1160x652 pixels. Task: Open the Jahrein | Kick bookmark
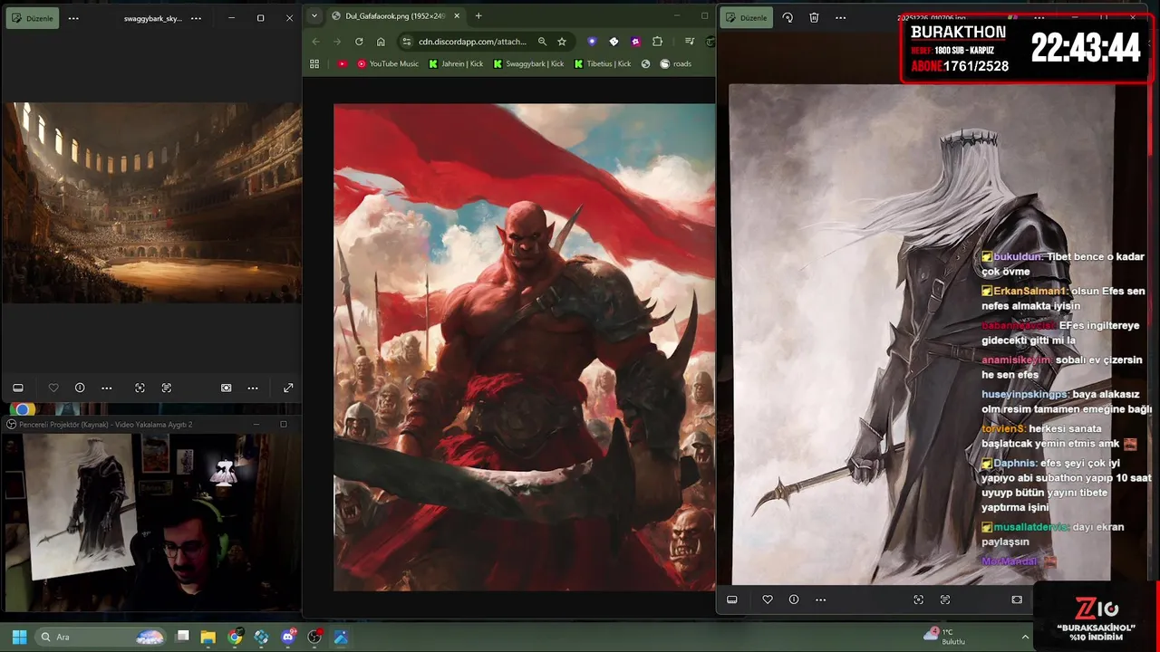tap(456, 63)
